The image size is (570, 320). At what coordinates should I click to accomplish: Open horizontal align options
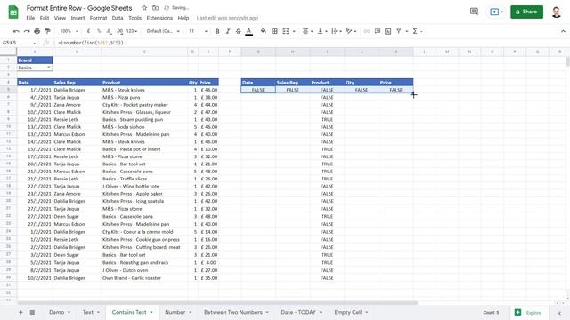[x=307, y=32]
